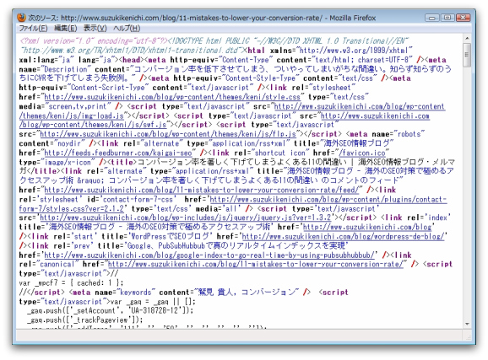
Task: Click the 'var _wpcf7 = { cached: 1 };' line
Action: (71, 283)
